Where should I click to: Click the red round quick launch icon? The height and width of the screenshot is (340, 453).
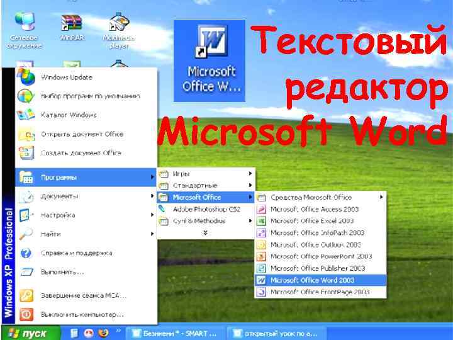coord(89,333)
